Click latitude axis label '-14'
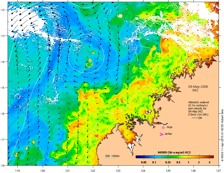 click(3, 62)
